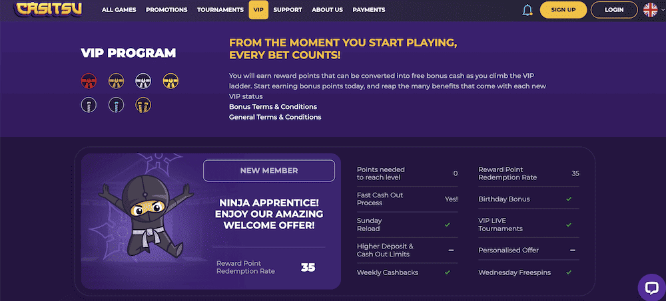
Task: Go to the Tournaments page
Action: [220, 10]
